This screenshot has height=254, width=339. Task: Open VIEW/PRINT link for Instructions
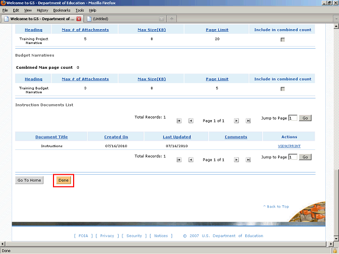click(289, 146)
